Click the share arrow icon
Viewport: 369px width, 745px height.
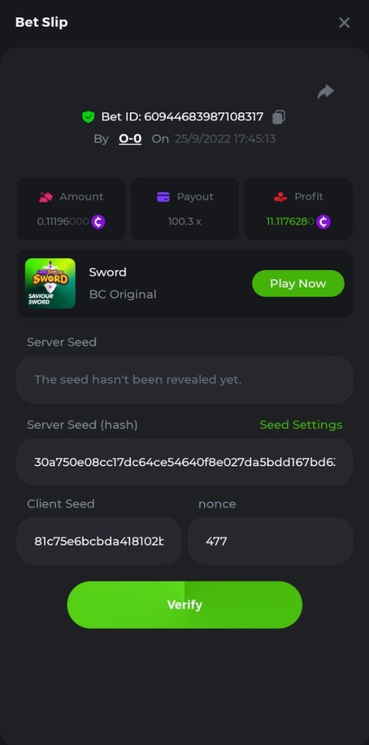click(x=326, y=92)
